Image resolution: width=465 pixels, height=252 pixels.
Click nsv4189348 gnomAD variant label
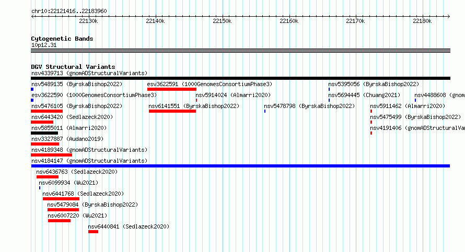89,150
